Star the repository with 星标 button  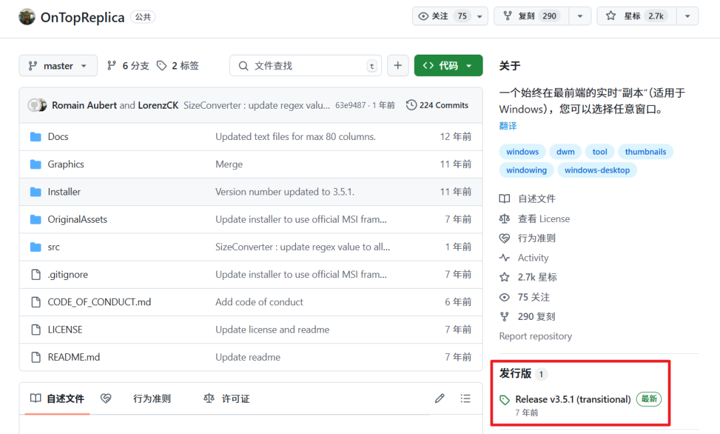636,16
